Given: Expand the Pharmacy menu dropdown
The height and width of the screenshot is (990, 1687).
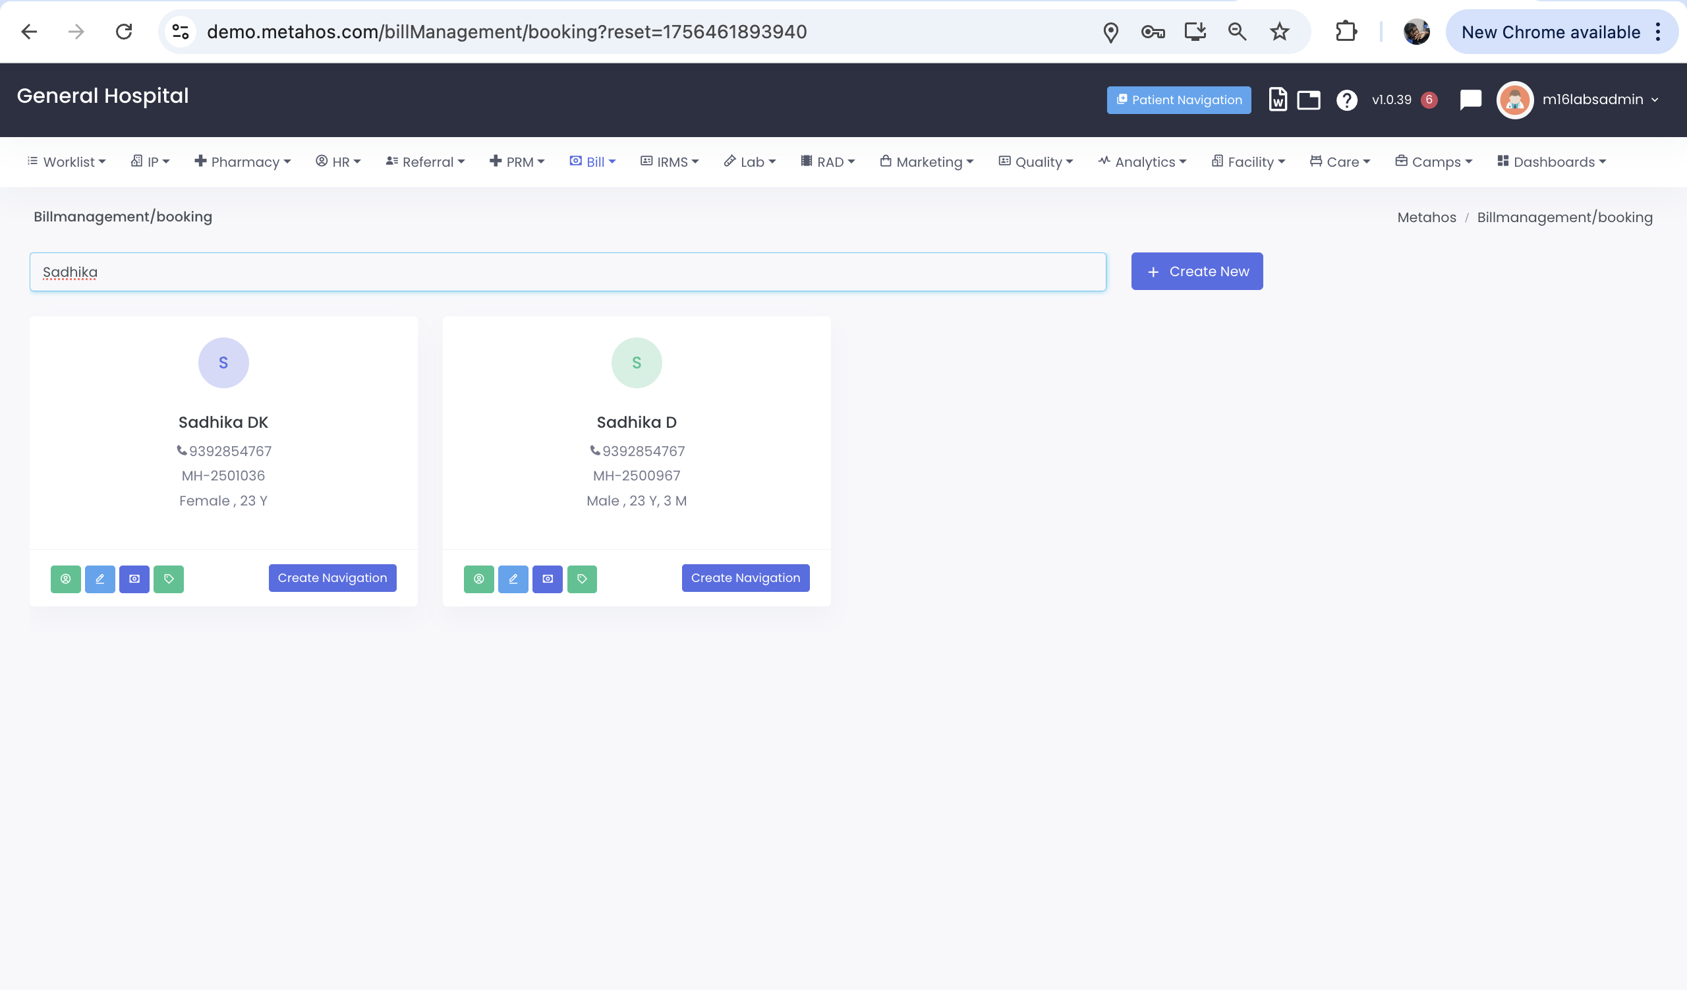Looking at the screenshot, I should pos(243,162).
